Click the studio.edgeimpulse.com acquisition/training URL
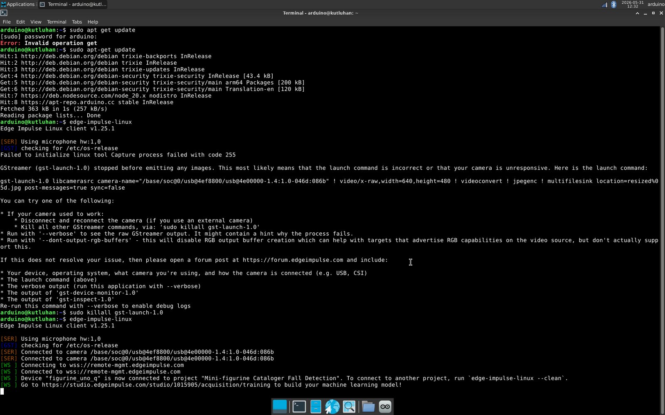This screenshot has width=665, height=415. pos(156,385)
